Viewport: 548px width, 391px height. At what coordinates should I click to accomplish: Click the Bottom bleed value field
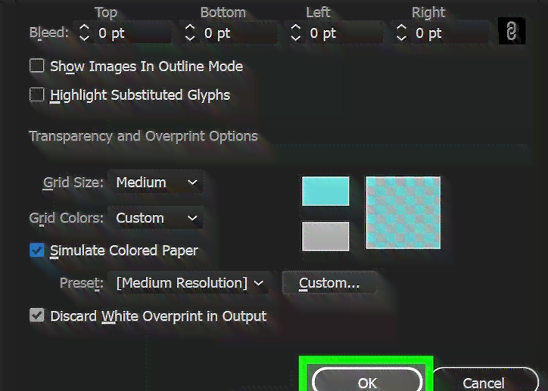239,33
